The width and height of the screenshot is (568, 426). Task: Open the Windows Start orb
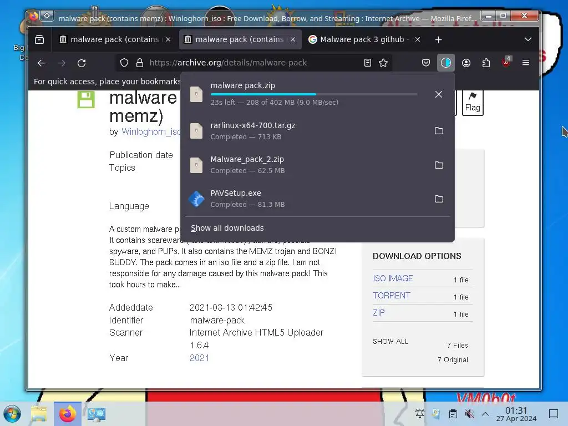12,414
